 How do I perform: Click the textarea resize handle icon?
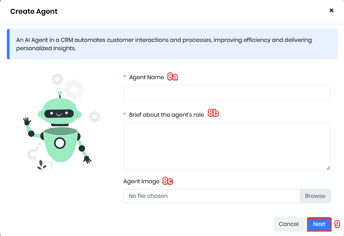(x=328, y=168)
